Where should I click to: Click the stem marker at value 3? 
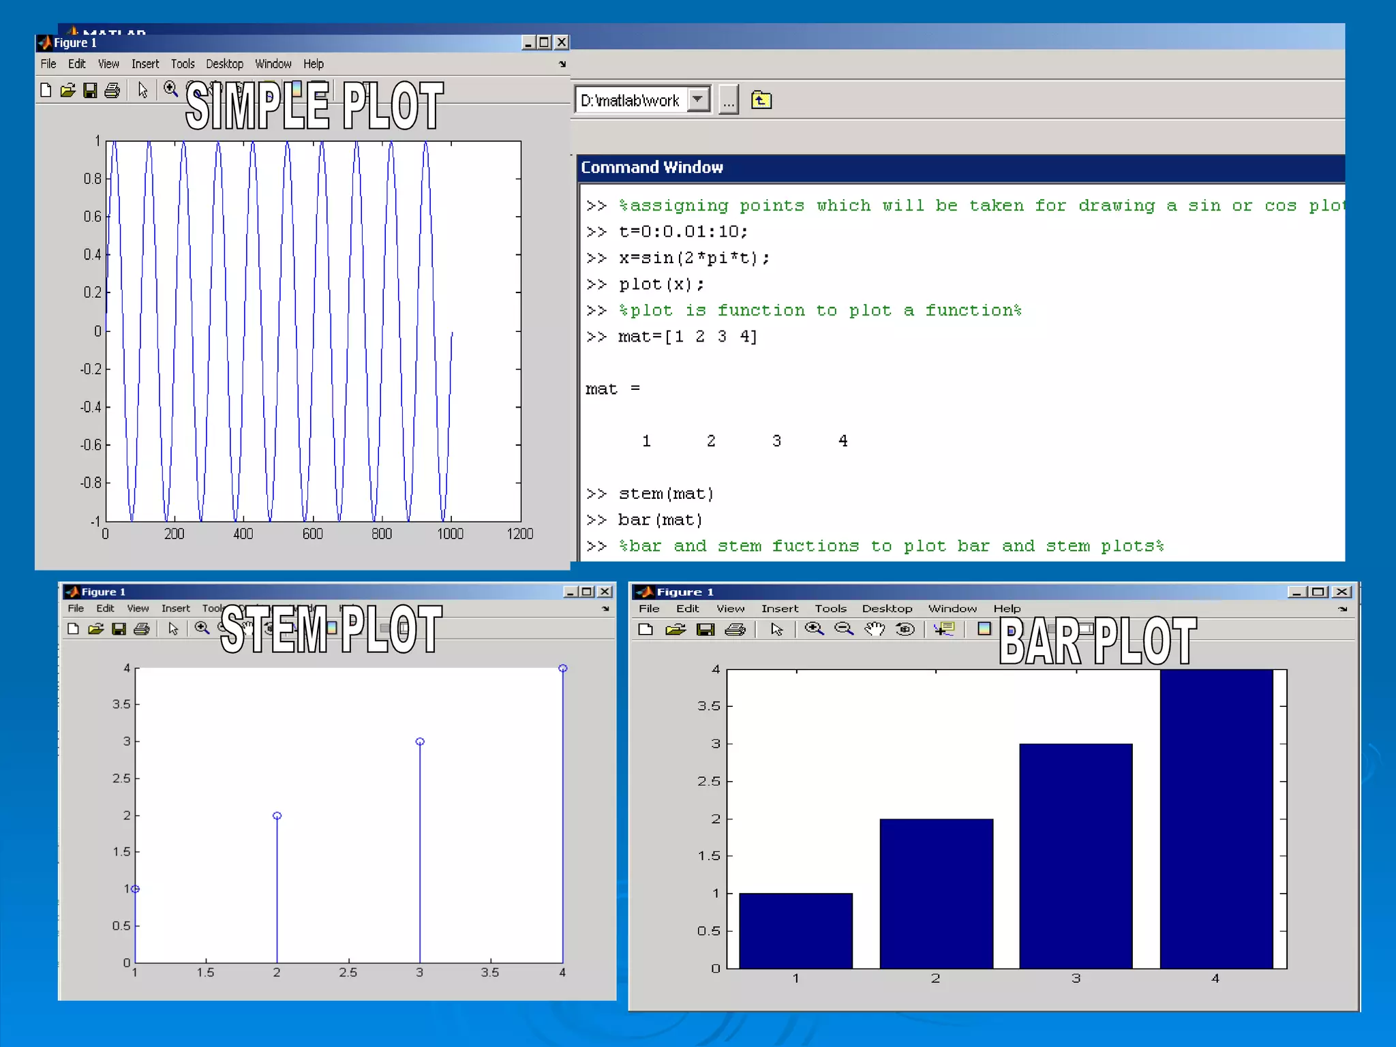(x=420, y=742)
